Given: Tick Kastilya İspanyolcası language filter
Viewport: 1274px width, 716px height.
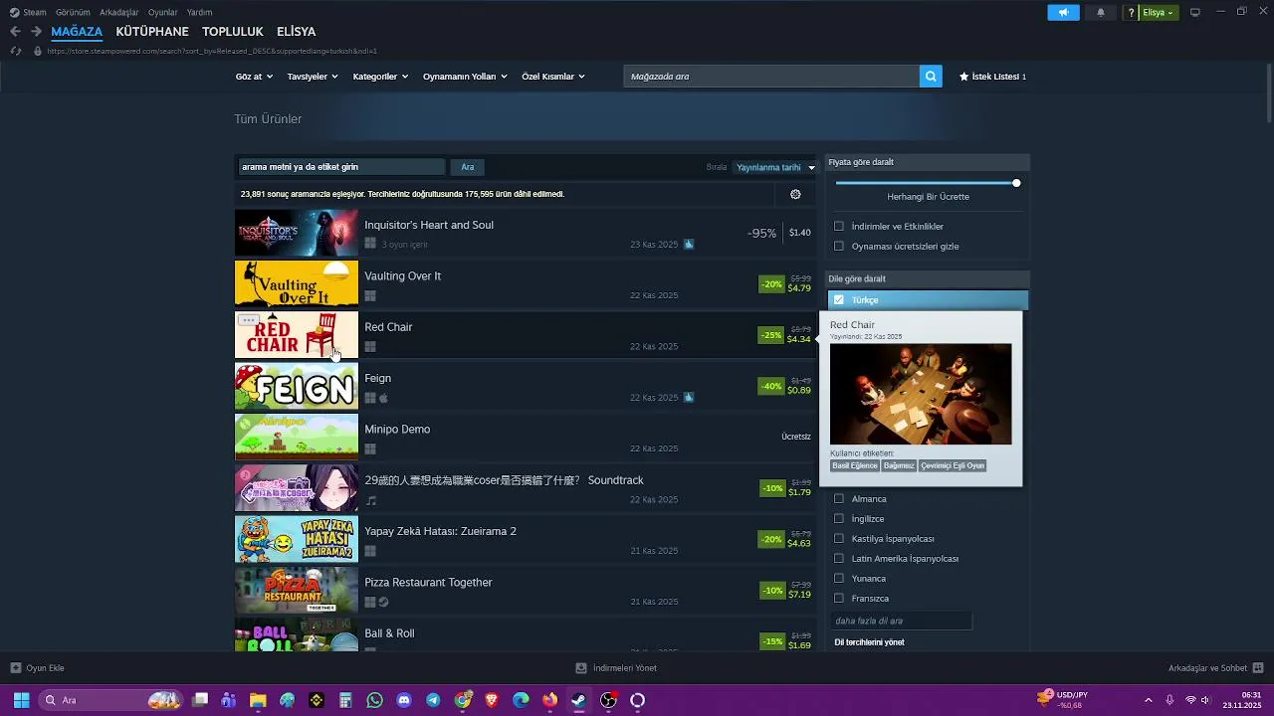Looking at the screenshot, I should [839, 538].
